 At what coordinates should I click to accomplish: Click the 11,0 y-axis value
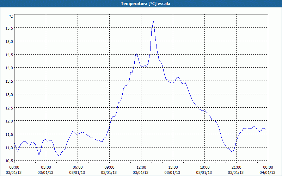click(9, 147)
